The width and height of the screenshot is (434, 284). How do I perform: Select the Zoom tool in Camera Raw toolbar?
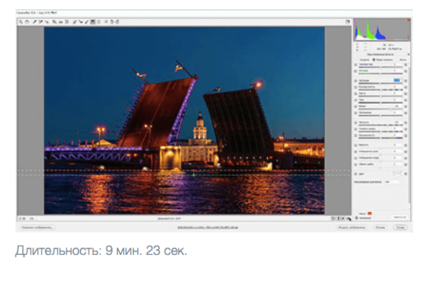tap(20, 22)
